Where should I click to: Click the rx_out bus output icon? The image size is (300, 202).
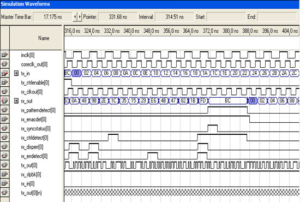[x=4, y=100]
